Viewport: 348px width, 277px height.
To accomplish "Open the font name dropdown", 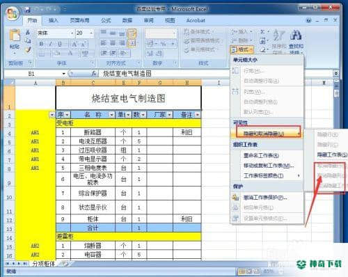I will [x=72, y=33].
